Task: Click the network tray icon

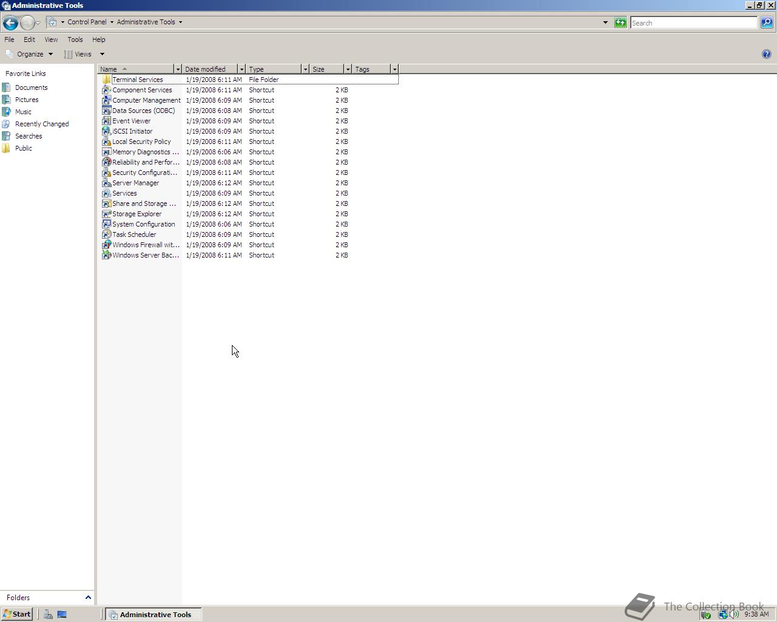Action: pos(722,614)
